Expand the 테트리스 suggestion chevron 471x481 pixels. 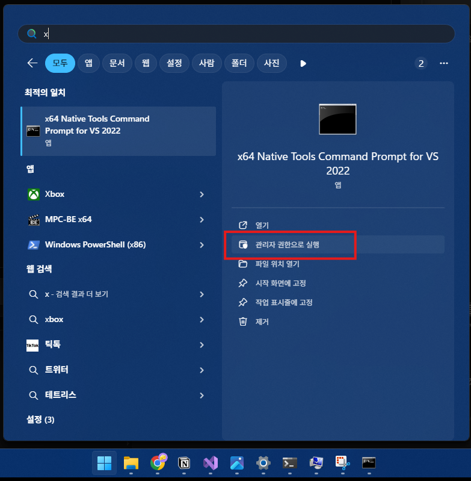[x=202, y=396]
